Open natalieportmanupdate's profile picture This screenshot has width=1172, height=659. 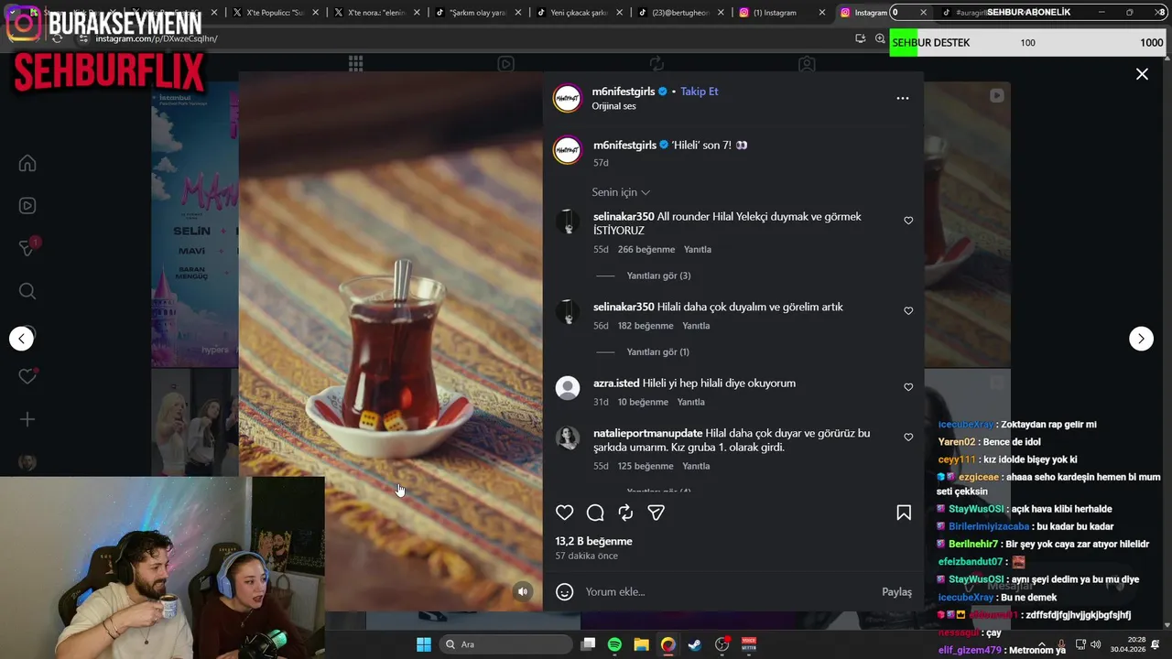[568, 438]
